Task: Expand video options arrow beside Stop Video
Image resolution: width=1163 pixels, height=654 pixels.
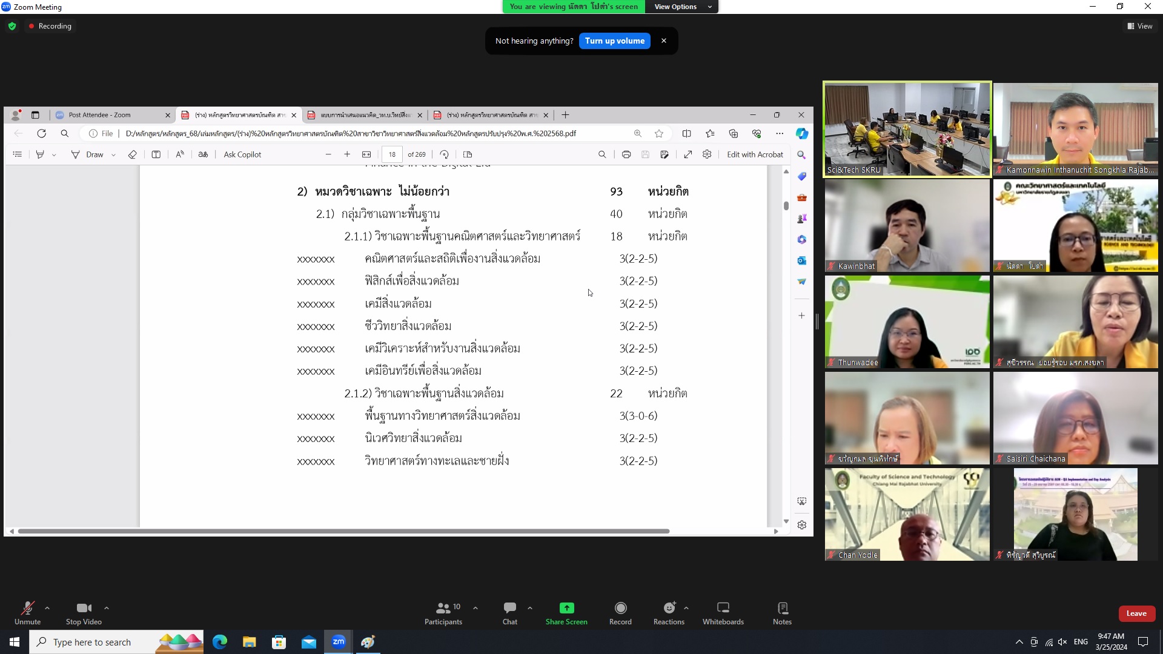Action: click(107, 608)
